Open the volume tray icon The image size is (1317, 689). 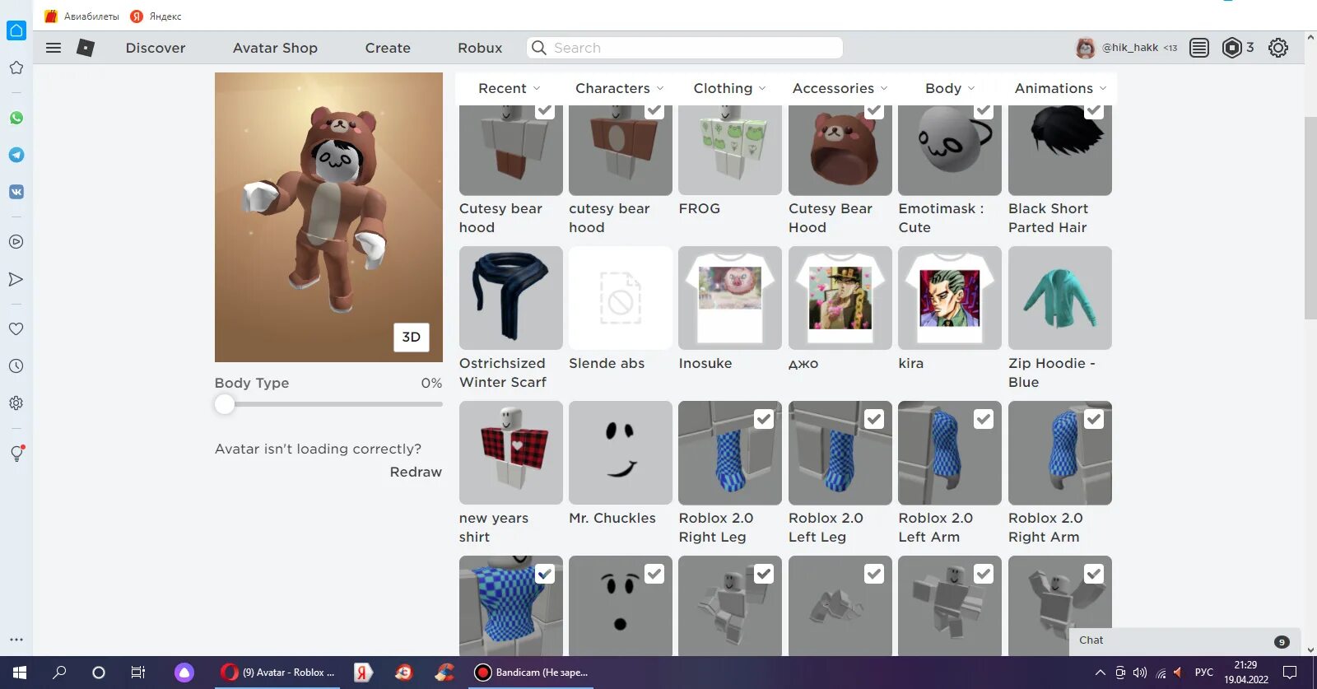(x=1140, y=673)
